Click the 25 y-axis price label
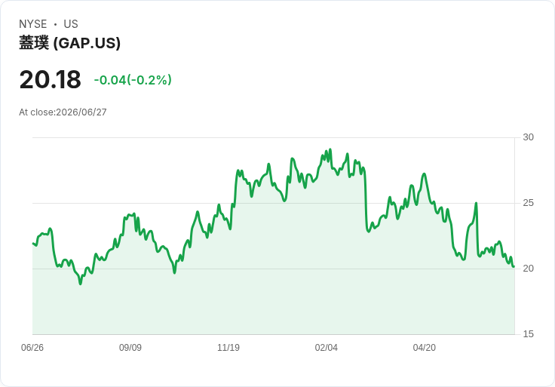Screen dimensions: 555x387 [x=528, y=203]
